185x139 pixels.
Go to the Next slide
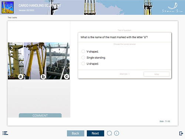click(x=95, y=133)
